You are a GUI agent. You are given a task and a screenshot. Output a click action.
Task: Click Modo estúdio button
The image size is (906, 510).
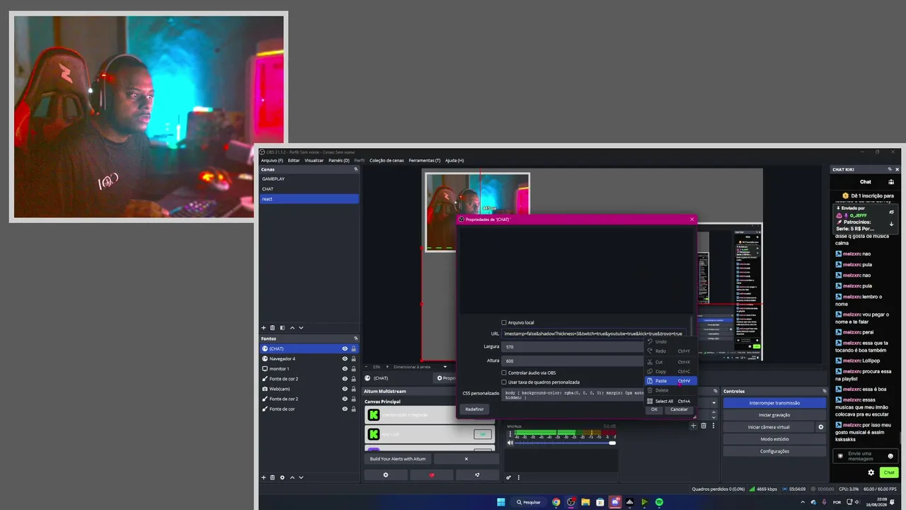pos(774,439)
